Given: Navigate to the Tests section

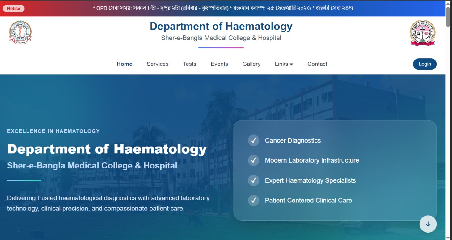Looking at the screenshot, I should pyautogui.click(x=189, y=64).
